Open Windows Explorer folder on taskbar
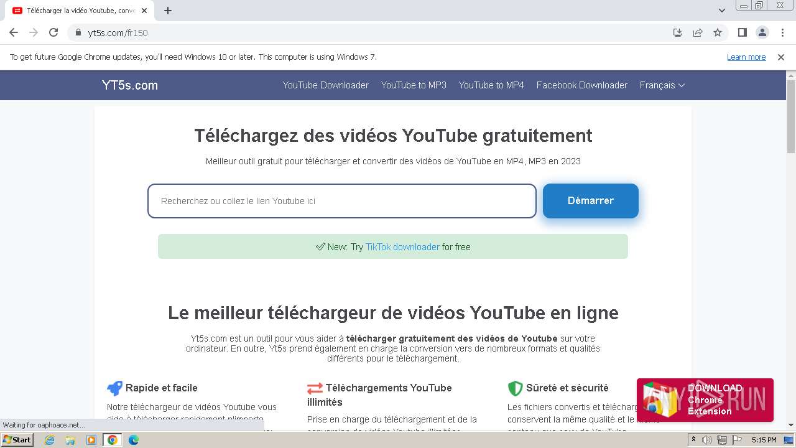This screenshot has height=448, width=796. pyautogui.click(x=70, y=440)
